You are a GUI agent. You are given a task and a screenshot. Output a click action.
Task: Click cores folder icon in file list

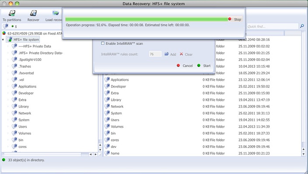tap(107, 140)
